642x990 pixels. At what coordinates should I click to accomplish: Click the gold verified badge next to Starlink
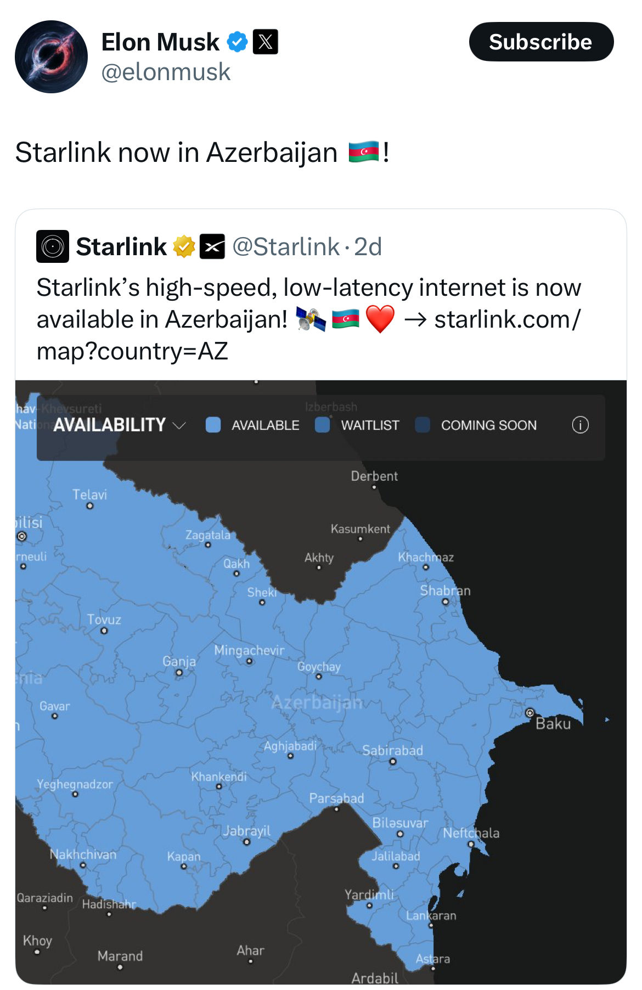tap(183, 247)
